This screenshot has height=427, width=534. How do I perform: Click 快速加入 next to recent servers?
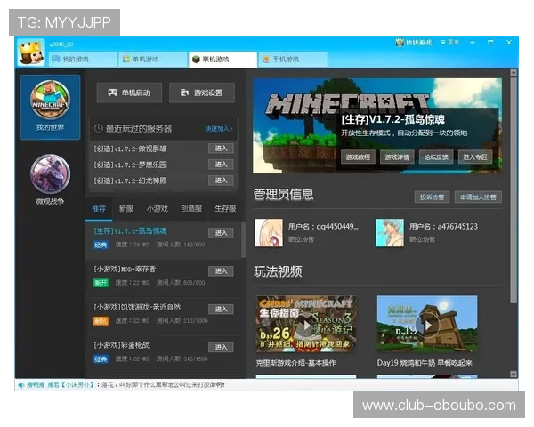point(218,128)
